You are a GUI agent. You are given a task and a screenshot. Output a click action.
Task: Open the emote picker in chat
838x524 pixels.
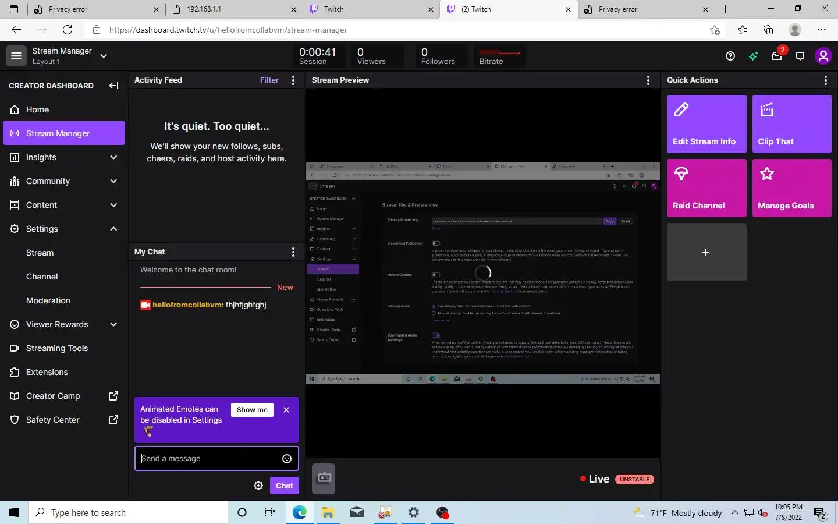[x=287, y=459]
